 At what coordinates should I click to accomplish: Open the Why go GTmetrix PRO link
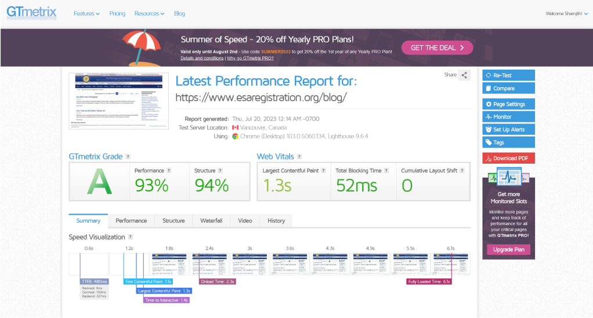250,58
